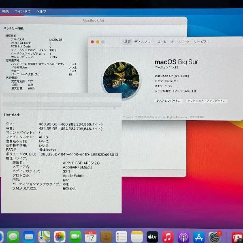Click the Untitled: volume heading
This screenshot has height=243, width=243.
[x=12, y=115]
